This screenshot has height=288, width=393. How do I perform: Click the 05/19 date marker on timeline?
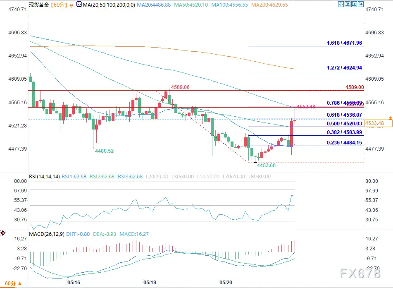[150, 283]
